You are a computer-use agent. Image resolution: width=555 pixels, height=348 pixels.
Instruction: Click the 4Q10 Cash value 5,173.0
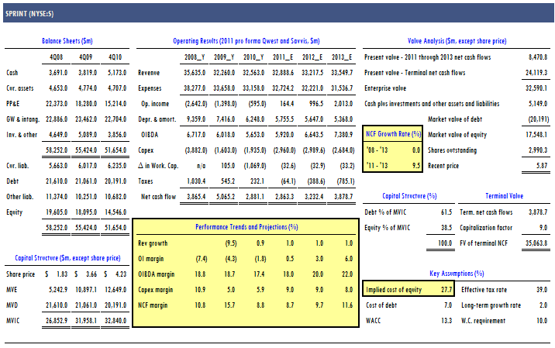pos(112,72)
